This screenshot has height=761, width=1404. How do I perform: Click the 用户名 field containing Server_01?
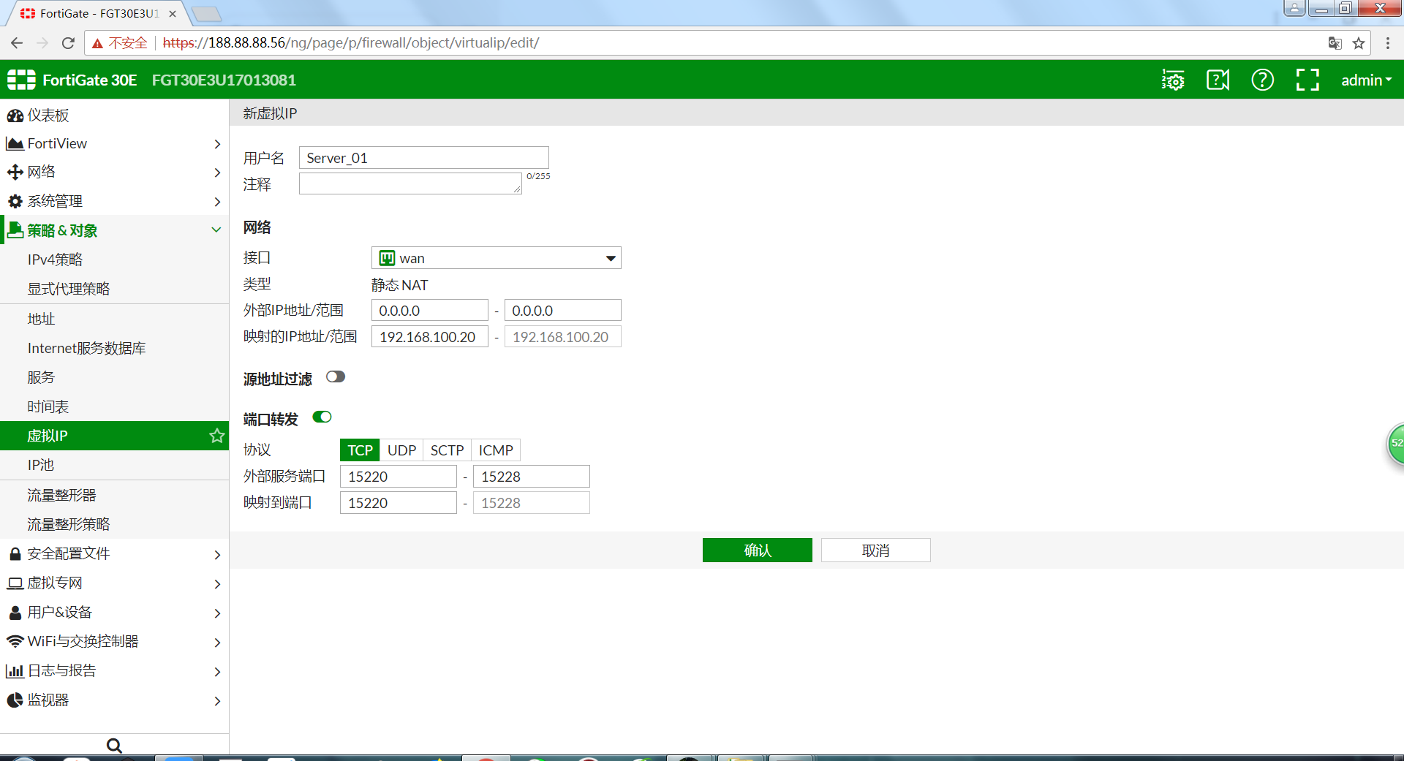coord(424,158)
